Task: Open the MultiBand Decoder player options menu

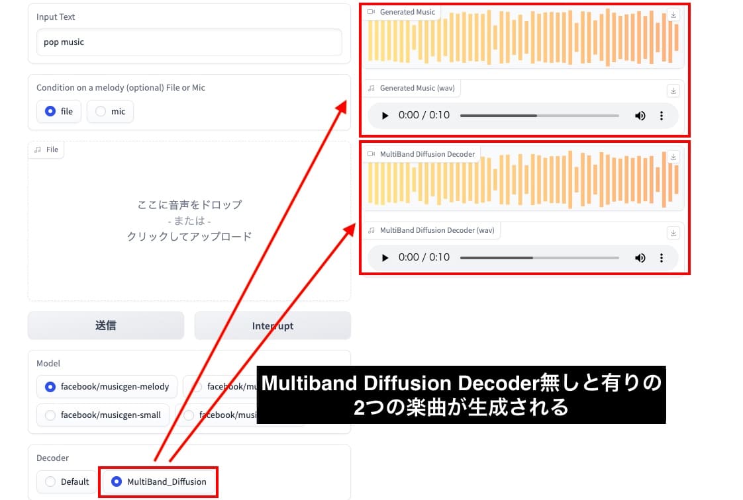Action: 661,257
